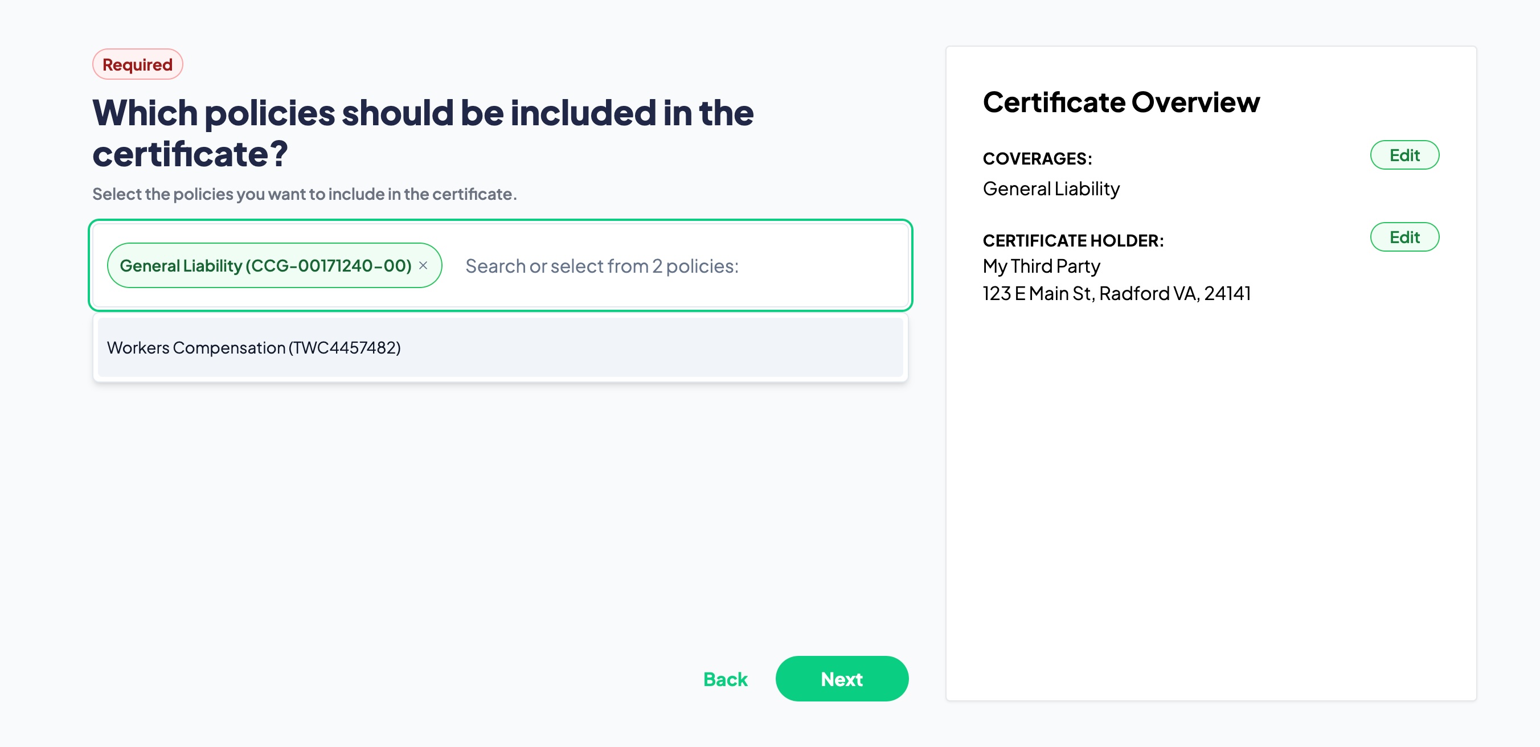The height and width of the screenshot is (747, 1540).
Task: Click the My Third Party holder name
Action: pyautogui.click(x=1041, y=266)
